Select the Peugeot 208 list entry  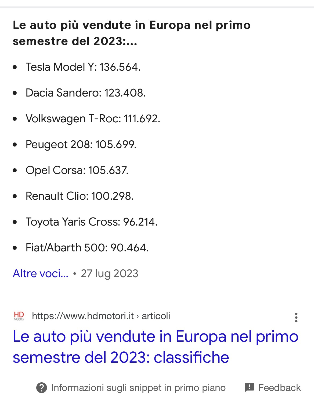pos(81,145)
